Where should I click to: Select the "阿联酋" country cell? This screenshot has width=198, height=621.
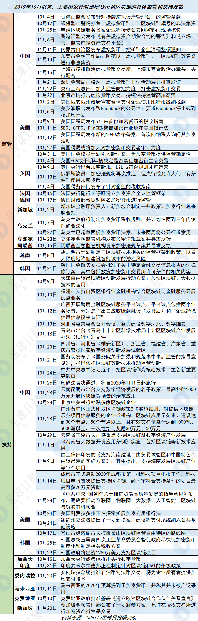(25, 246)
